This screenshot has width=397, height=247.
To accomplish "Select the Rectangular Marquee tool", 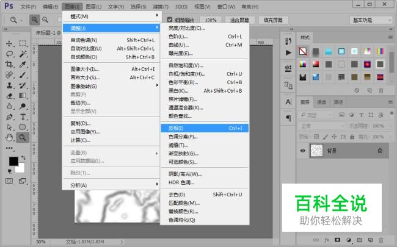I will (x=23, y=43).
